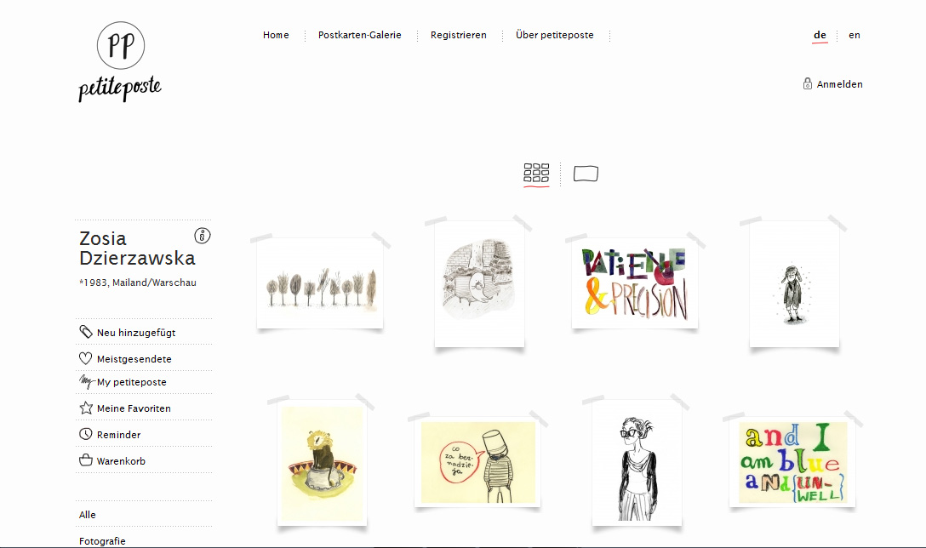The height and width of the screenshot is (548, 926).
Task: Switch to single card view icon
Action: [586, 174]
